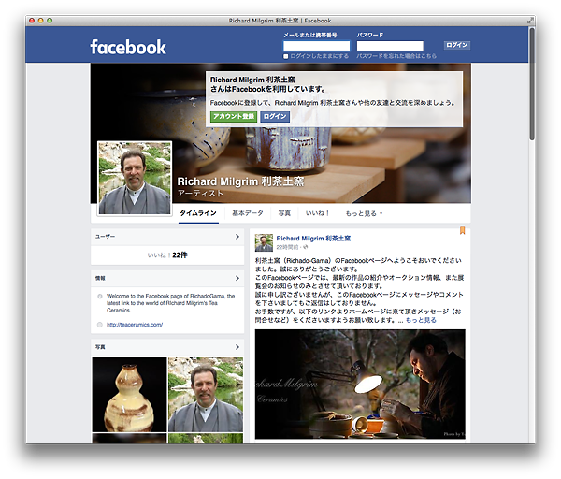Click the small avatar in the post header
561x479 pixels.
coord(264,242)
